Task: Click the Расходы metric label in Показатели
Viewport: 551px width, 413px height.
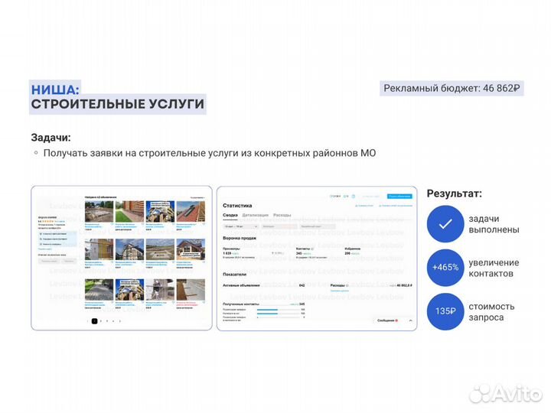Action: coord(337,285)
